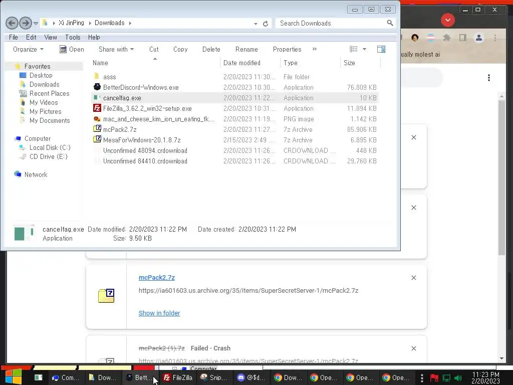Viewport: 513px width, 385px height.
Task: Click the Explorer Back navigation arrow
Action: click(12, 23)
